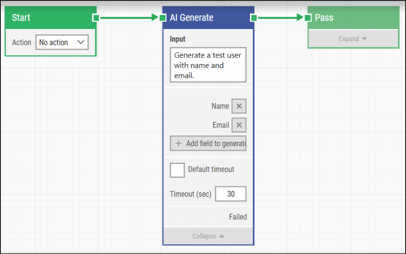
Task: Expand the Pass node
Action: (352, 38)
